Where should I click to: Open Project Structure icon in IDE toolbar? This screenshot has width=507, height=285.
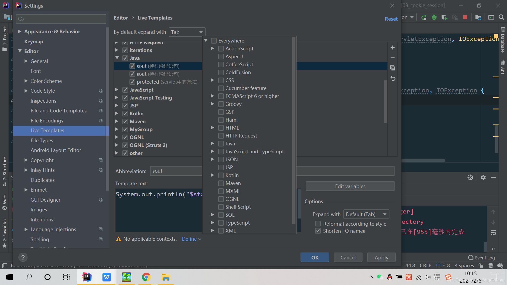click(x=478, y=17)
